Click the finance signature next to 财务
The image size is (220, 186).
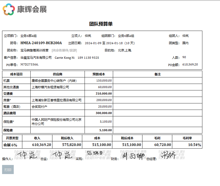tap(133, 156)
